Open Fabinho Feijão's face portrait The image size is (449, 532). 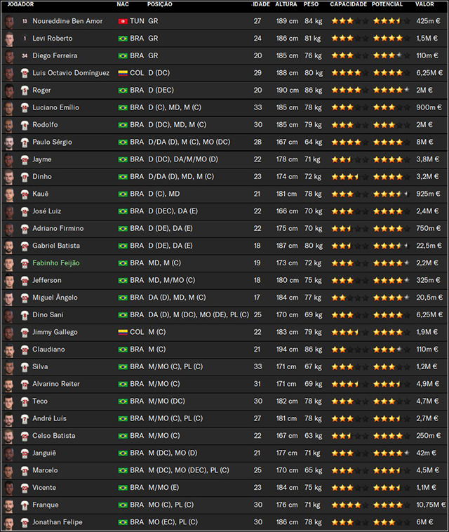coord(9,263)
